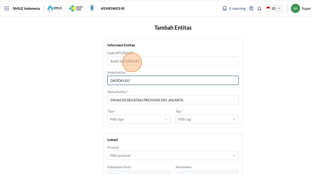The width and height of the screenshot is (312, 174).
Task: Open the Pilih provinsi dropdown
Action: [173, 155]
